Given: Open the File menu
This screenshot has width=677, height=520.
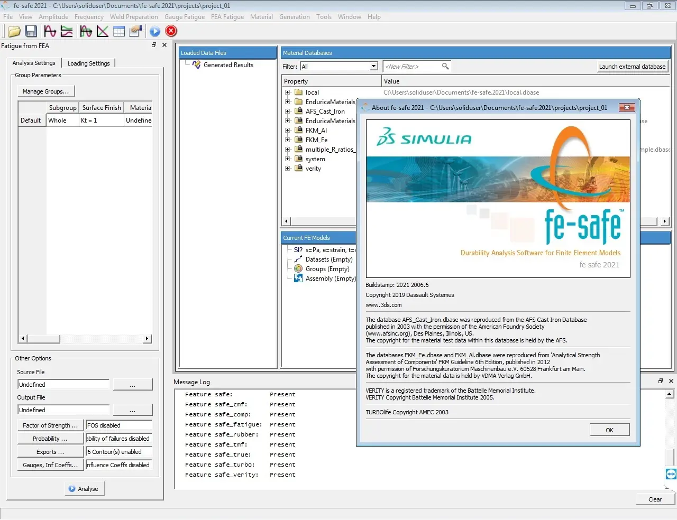Looking at the screenshot, I should tap(8, 17).
